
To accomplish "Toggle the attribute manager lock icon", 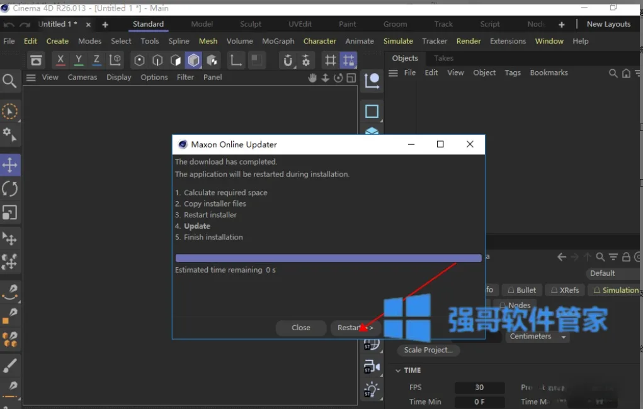I will pyautogui.click(x=626, y=257).
